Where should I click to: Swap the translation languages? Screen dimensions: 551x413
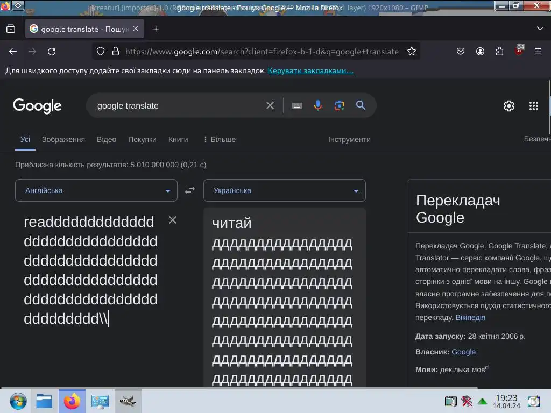(190, 190)
